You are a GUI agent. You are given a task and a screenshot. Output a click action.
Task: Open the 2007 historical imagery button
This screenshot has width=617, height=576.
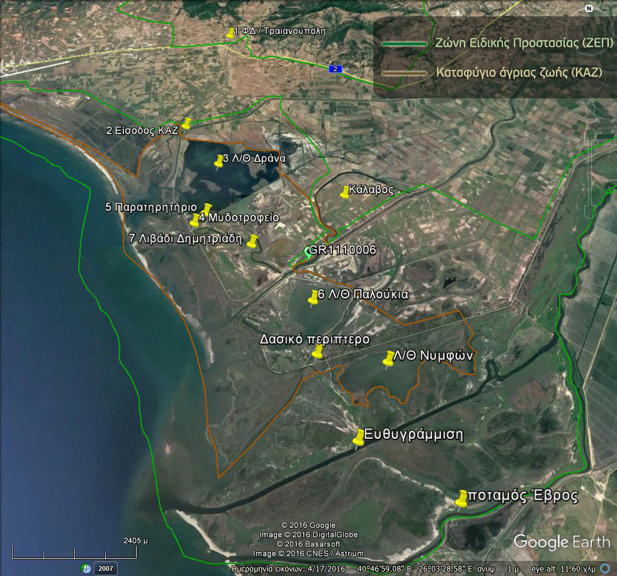coord(106,568)
